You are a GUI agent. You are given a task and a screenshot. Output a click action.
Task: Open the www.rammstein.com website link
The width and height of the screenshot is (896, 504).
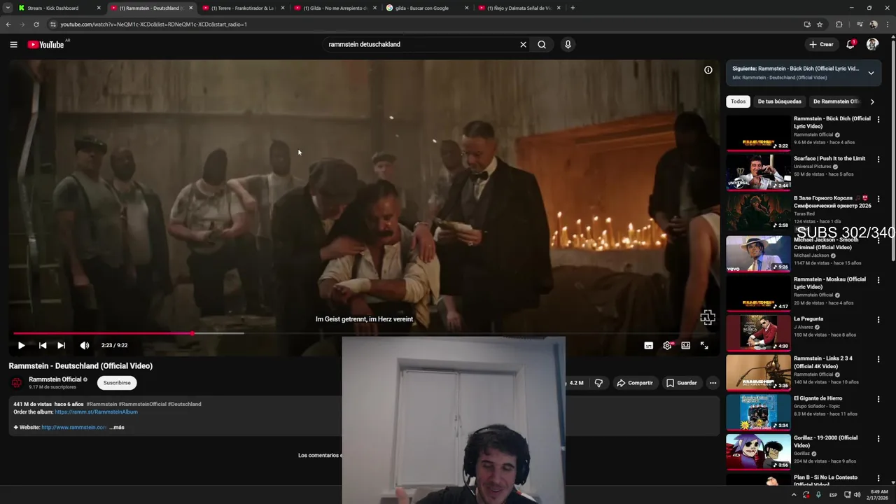pyautogui.click(x=74, y=427)
